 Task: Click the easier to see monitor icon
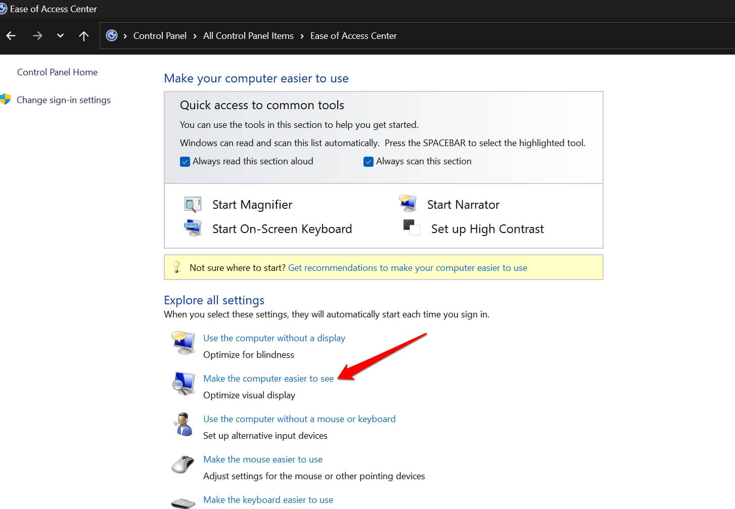[x=183, y=384]
